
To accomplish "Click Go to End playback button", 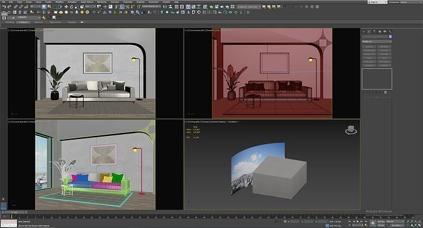I will click(x=365, y=222).
